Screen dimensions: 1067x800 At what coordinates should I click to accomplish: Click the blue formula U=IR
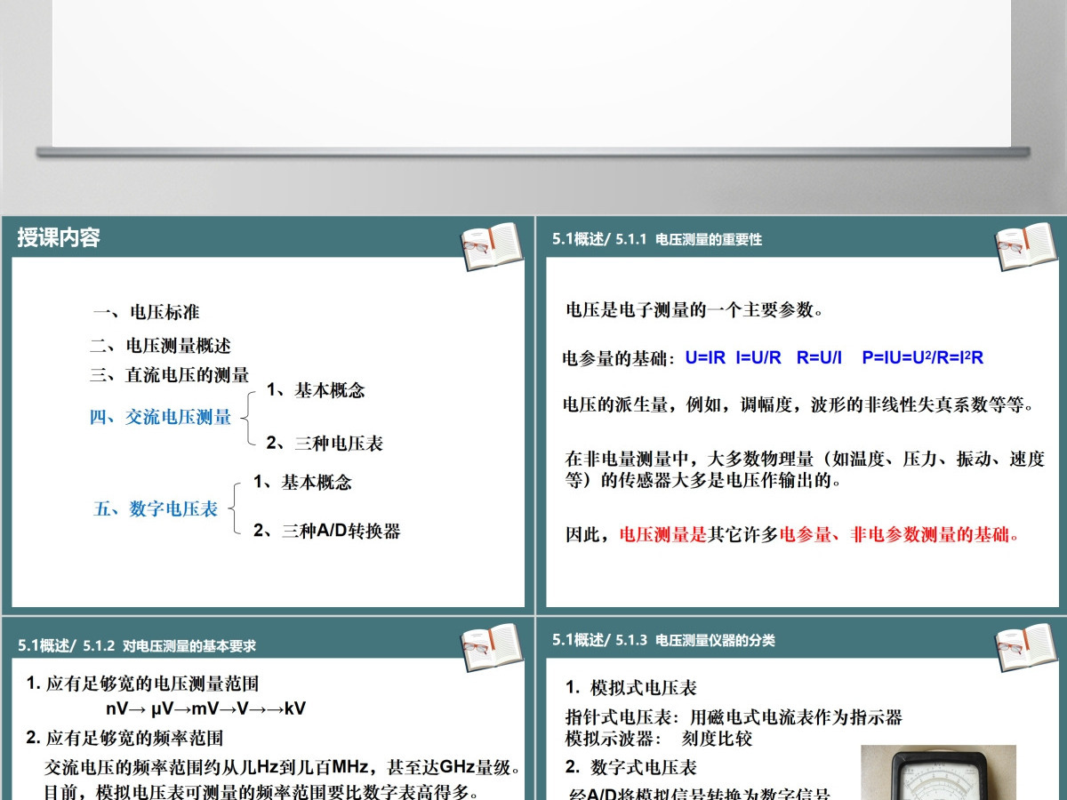705,357
